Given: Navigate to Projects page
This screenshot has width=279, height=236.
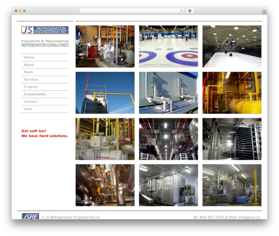Looking at the screenshot, I should pos(45,87).
